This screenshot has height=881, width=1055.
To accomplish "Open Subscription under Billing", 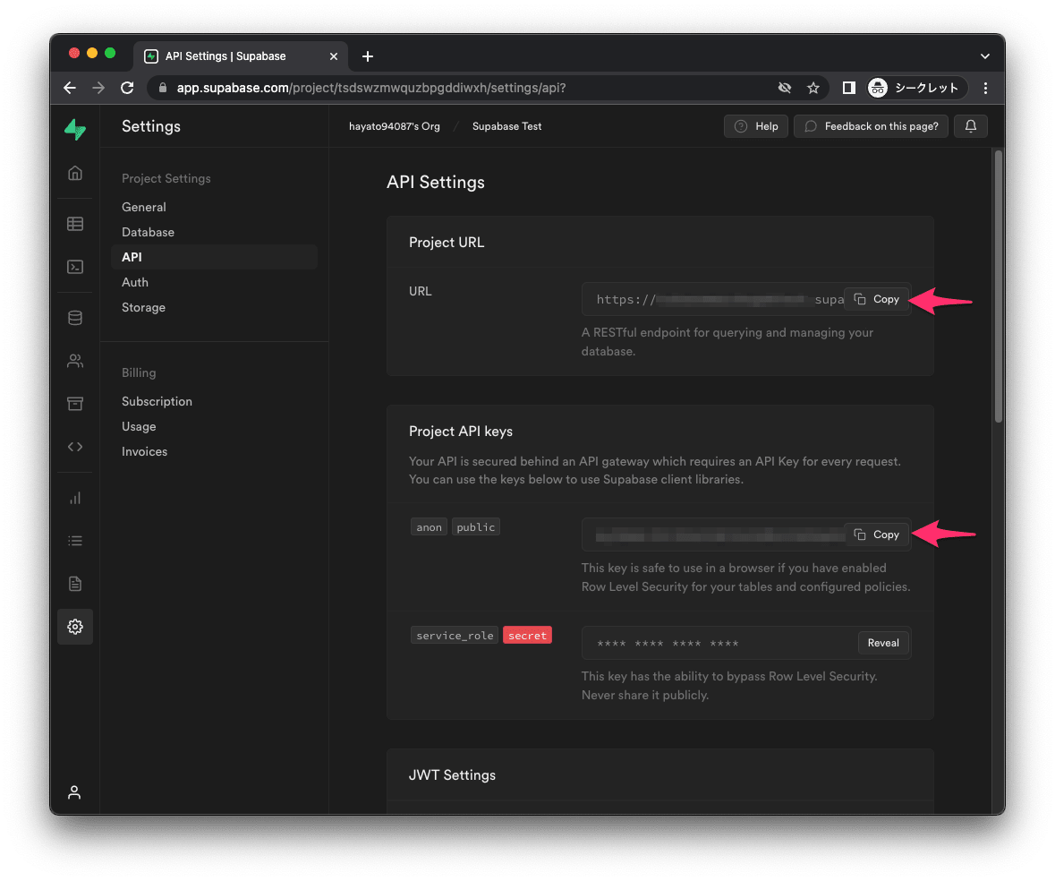I will [157, 401].
